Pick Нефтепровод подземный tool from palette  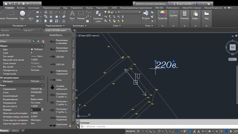(59, 72)
